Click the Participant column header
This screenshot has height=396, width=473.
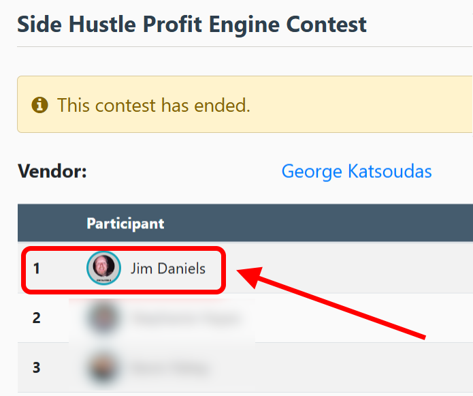(x=125, y=224)
